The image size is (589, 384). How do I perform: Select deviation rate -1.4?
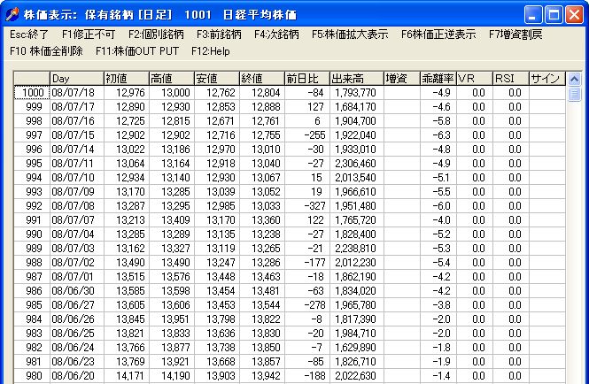pos(438,376)
